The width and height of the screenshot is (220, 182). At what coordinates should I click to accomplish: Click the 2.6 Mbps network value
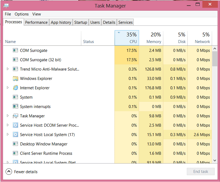click(202, 135)
